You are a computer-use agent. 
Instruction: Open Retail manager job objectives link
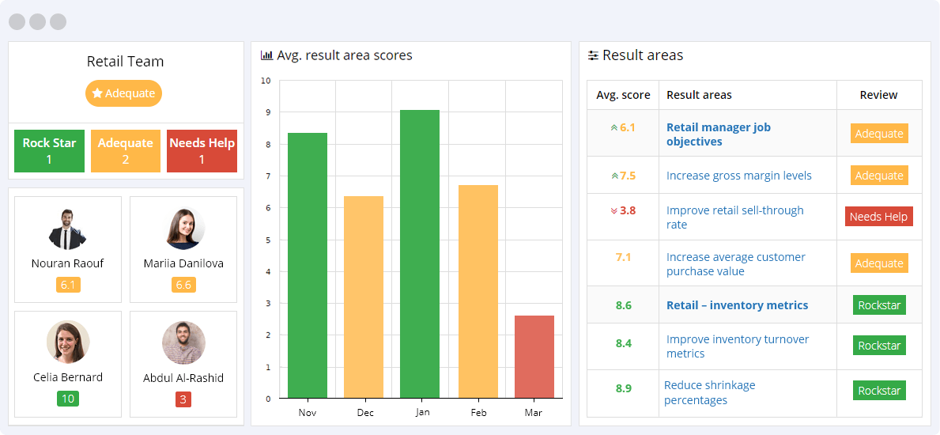(x=718, y=134)
